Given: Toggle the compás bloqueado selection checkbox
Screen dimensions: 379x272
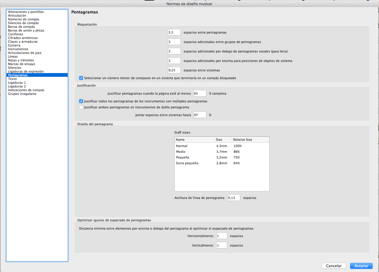Looking at the screenshot, I should [x=81, y=78].
